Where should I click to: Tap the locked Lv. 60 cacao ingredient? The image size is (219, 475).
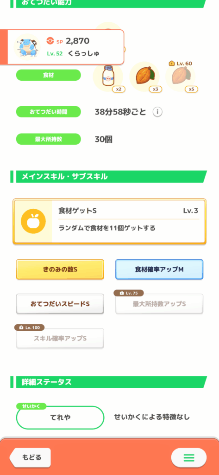coord(180,77)
